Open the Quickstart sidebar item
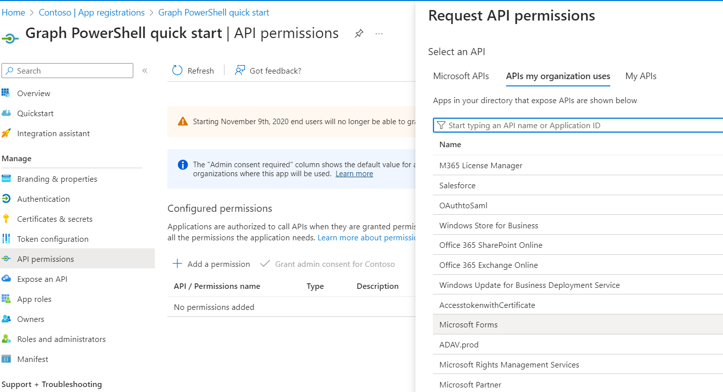The width and height of the screenshot is (723, 392). (35, 113)
